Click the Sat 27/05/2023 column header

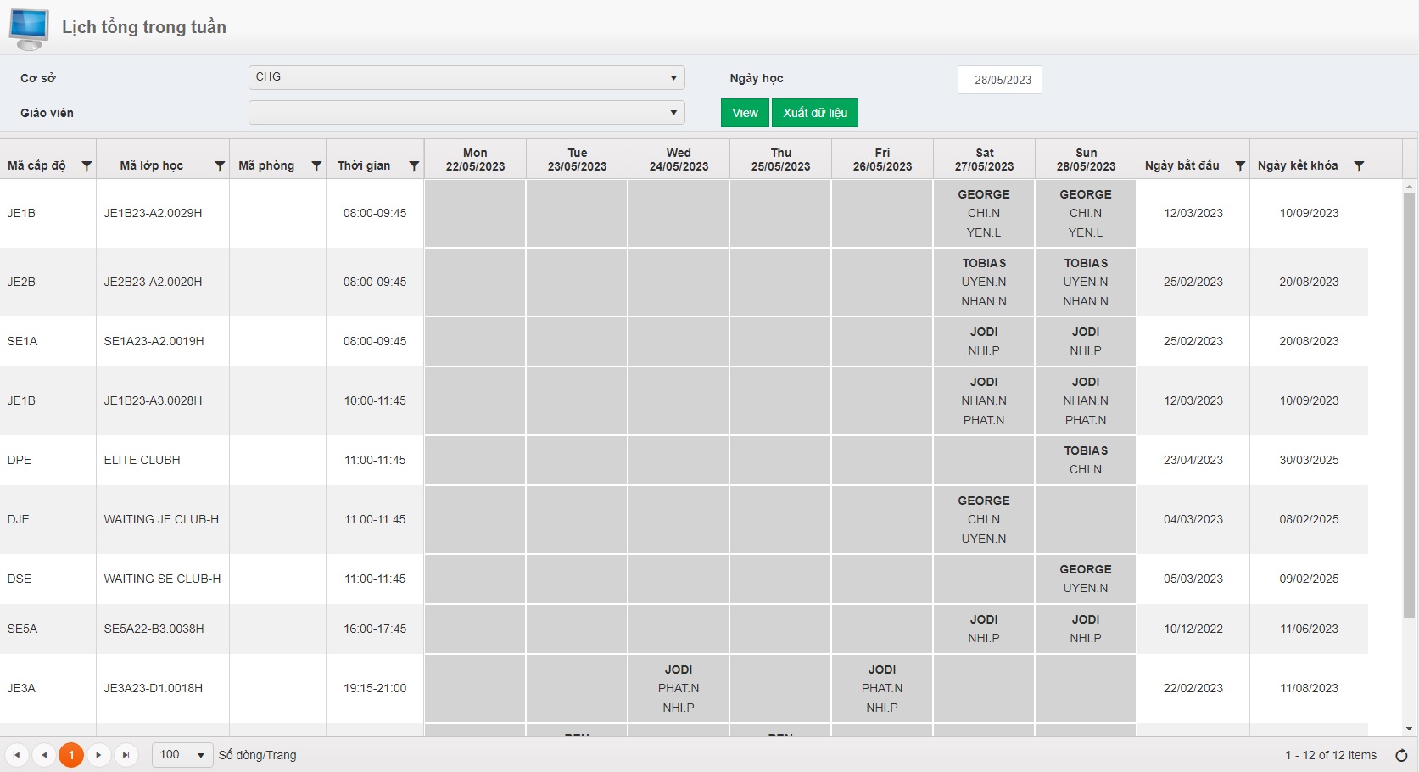[984, 159]
